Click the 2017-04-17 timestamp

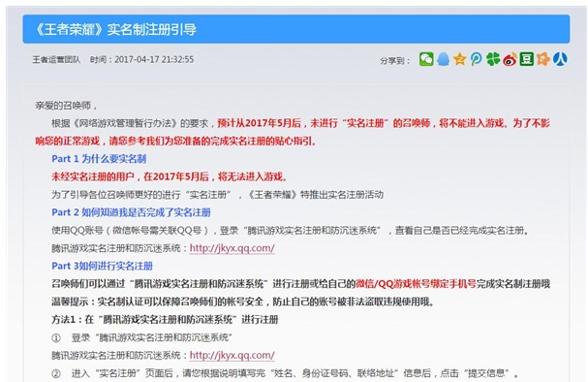click(x=141, y=60)
